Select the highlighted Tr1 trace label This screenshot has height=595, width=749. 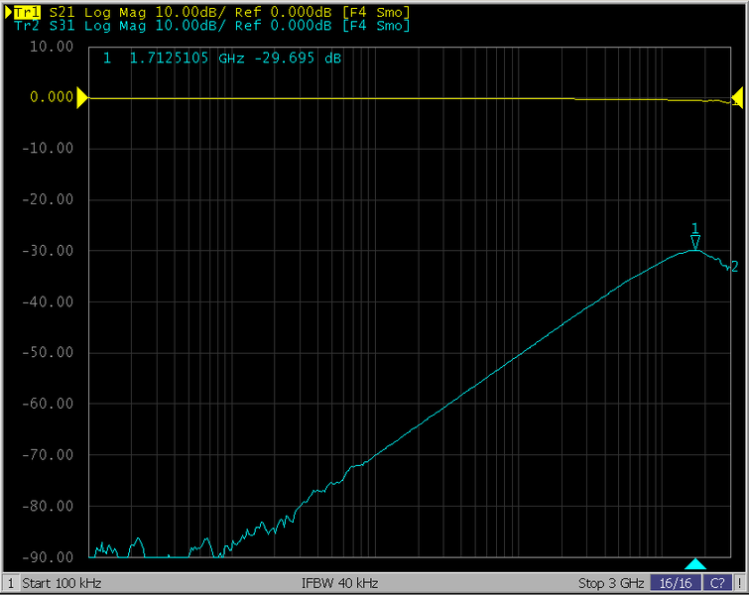tap(30, 11)
